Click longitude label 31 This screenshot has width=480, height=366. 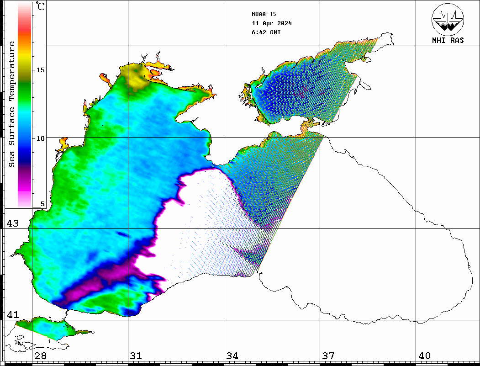coord(136,356)
